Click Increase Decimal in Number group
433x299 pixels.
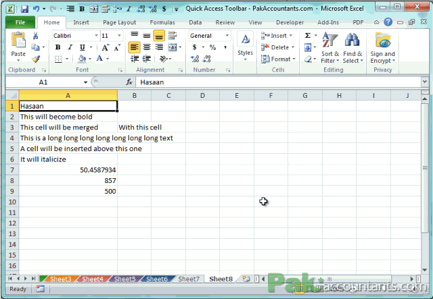click(x=195, y=59)
